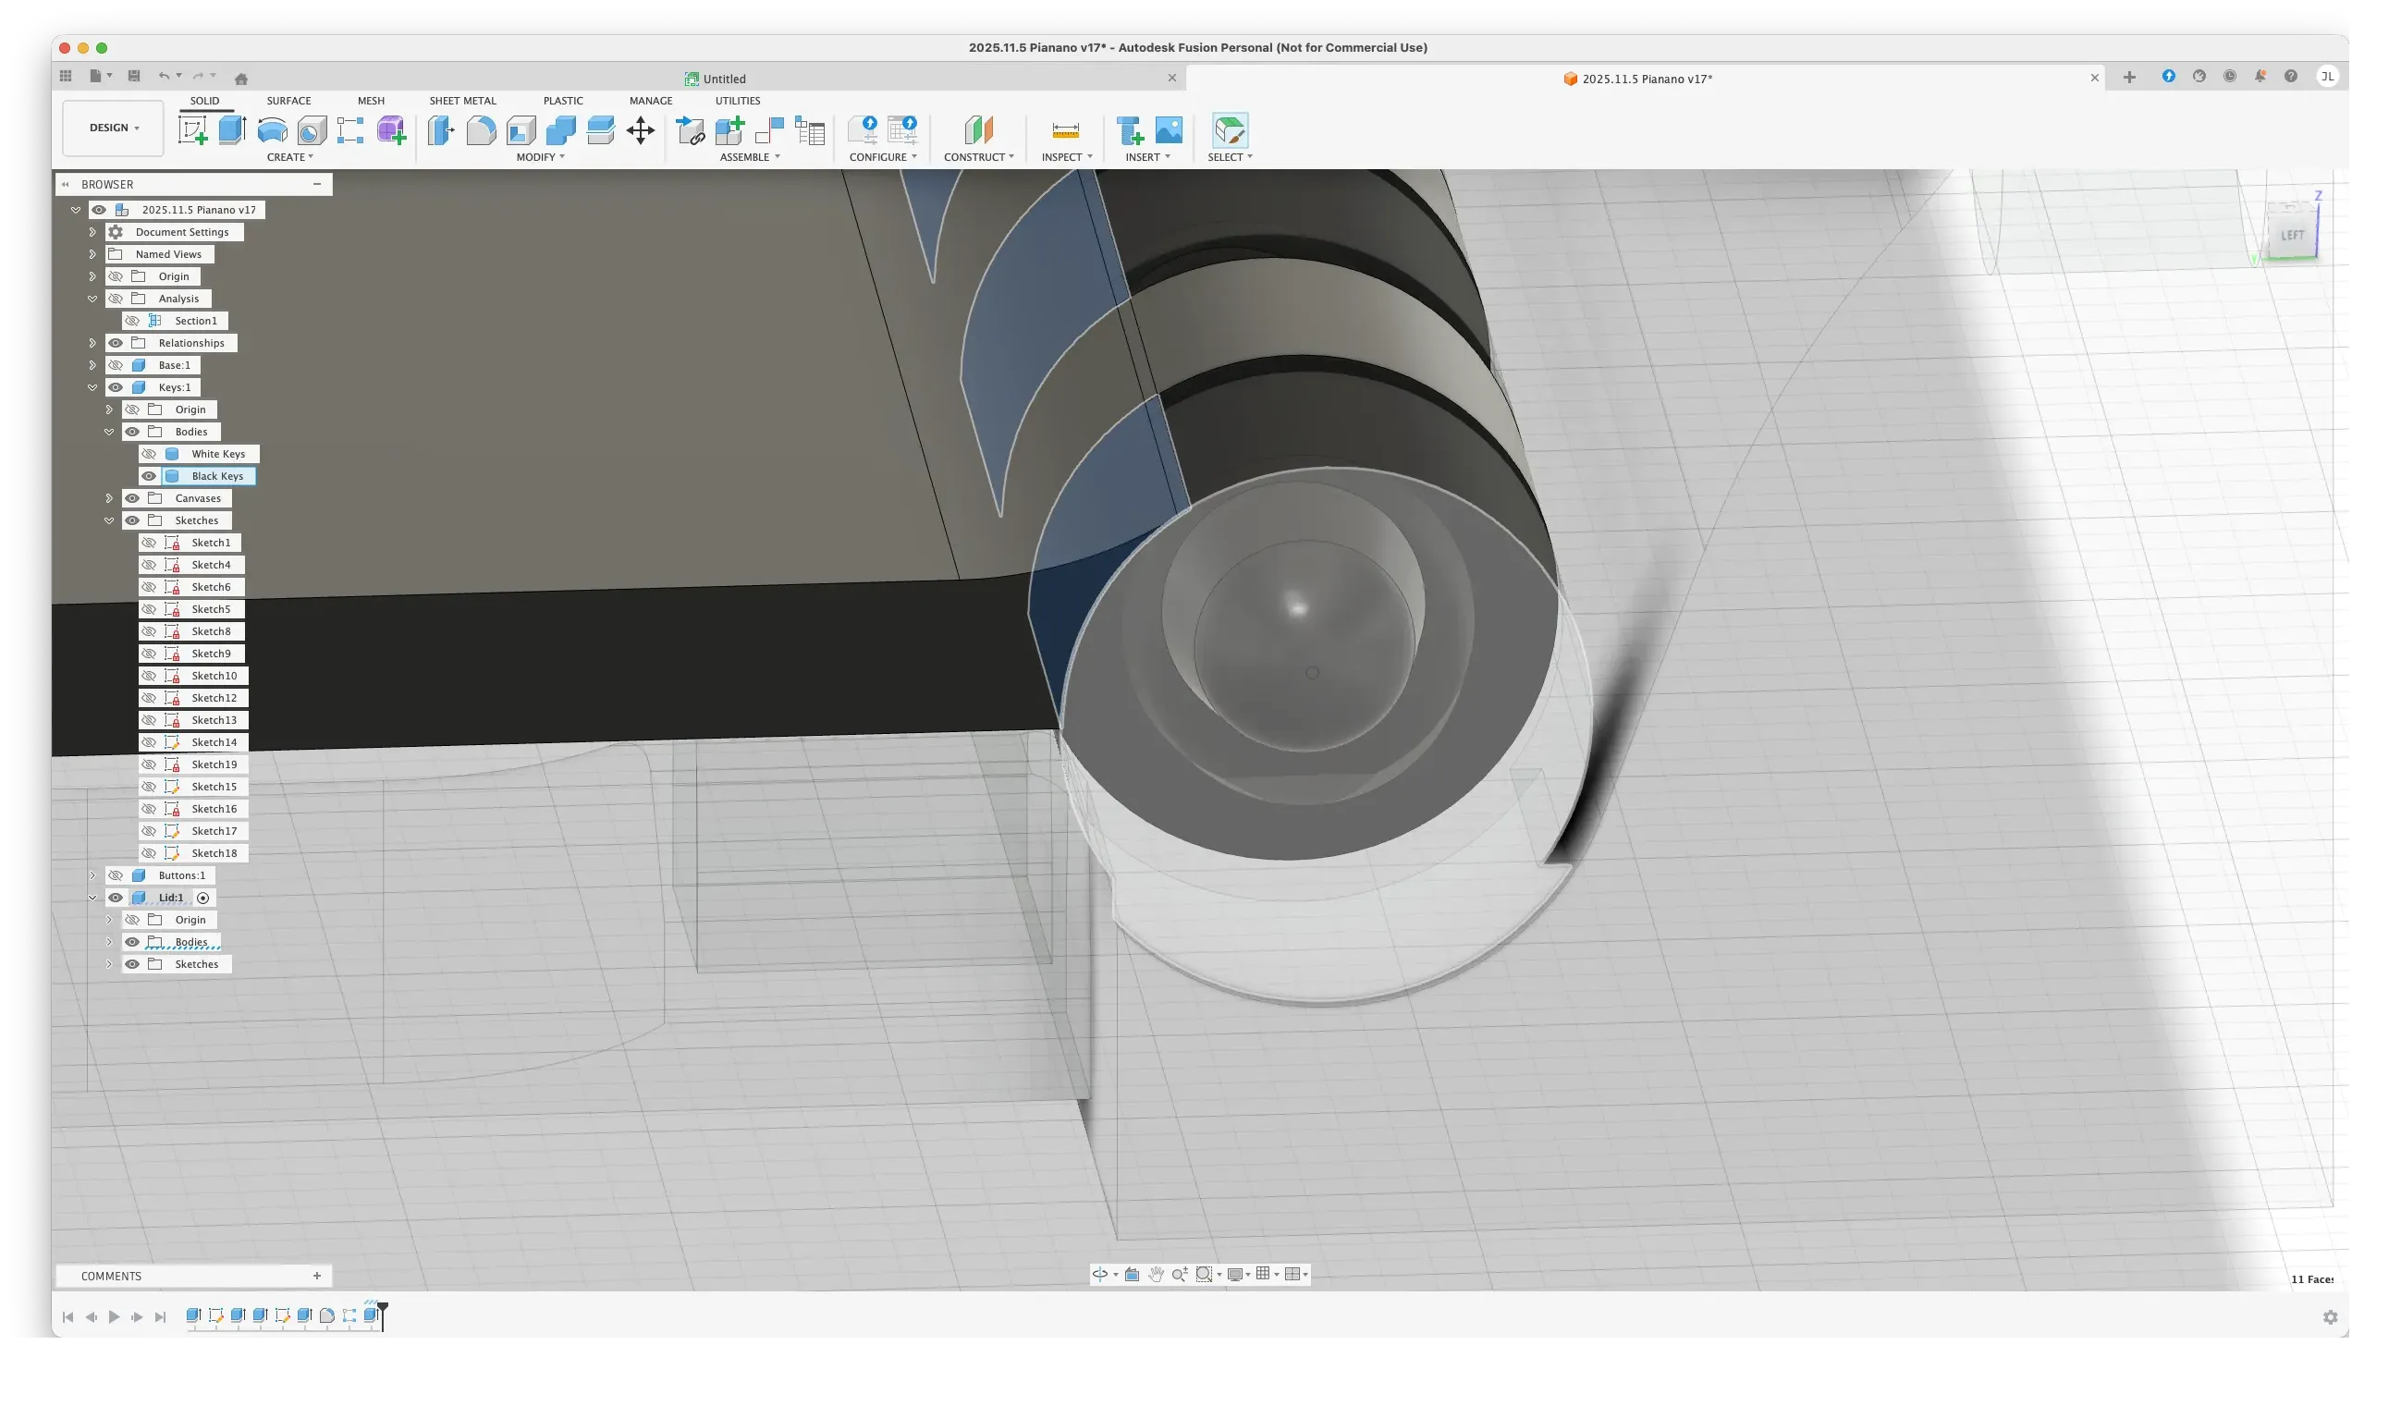Switch to the SHEET METAL tab
Screen dimensions: 2401x1406
[462, 100]
